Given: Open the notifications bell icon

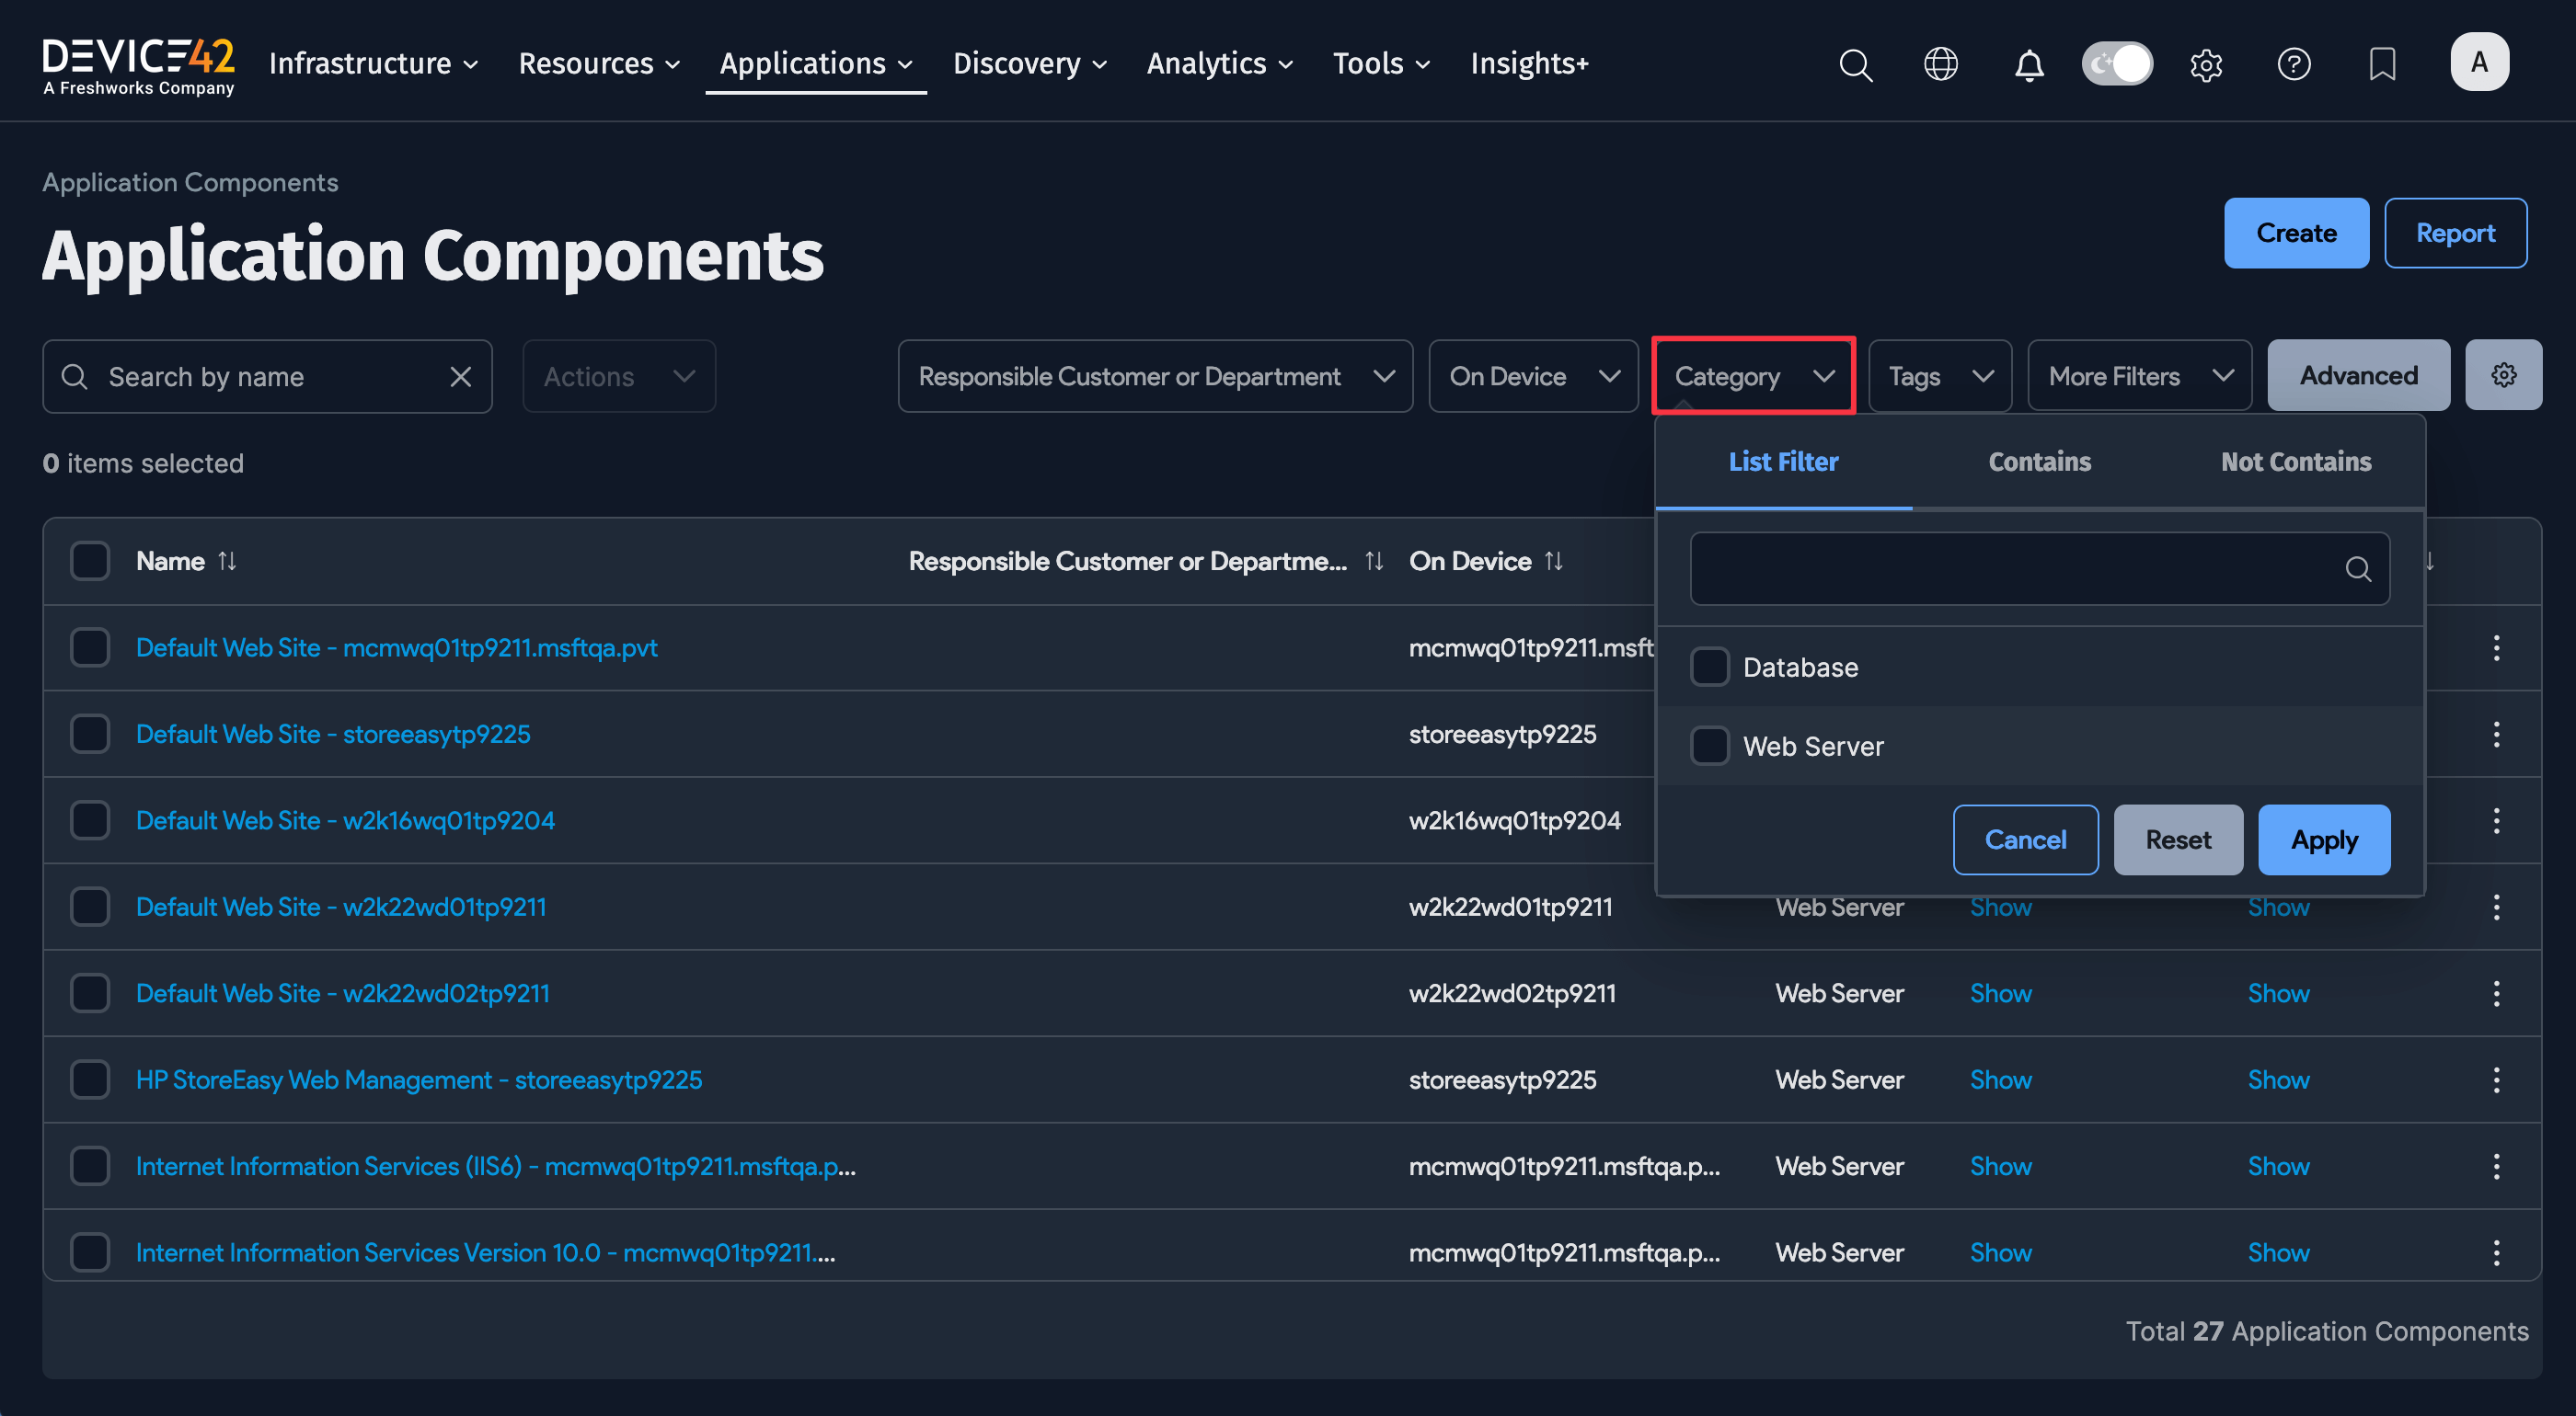Looking at the screenshot, I should 2029,64.
